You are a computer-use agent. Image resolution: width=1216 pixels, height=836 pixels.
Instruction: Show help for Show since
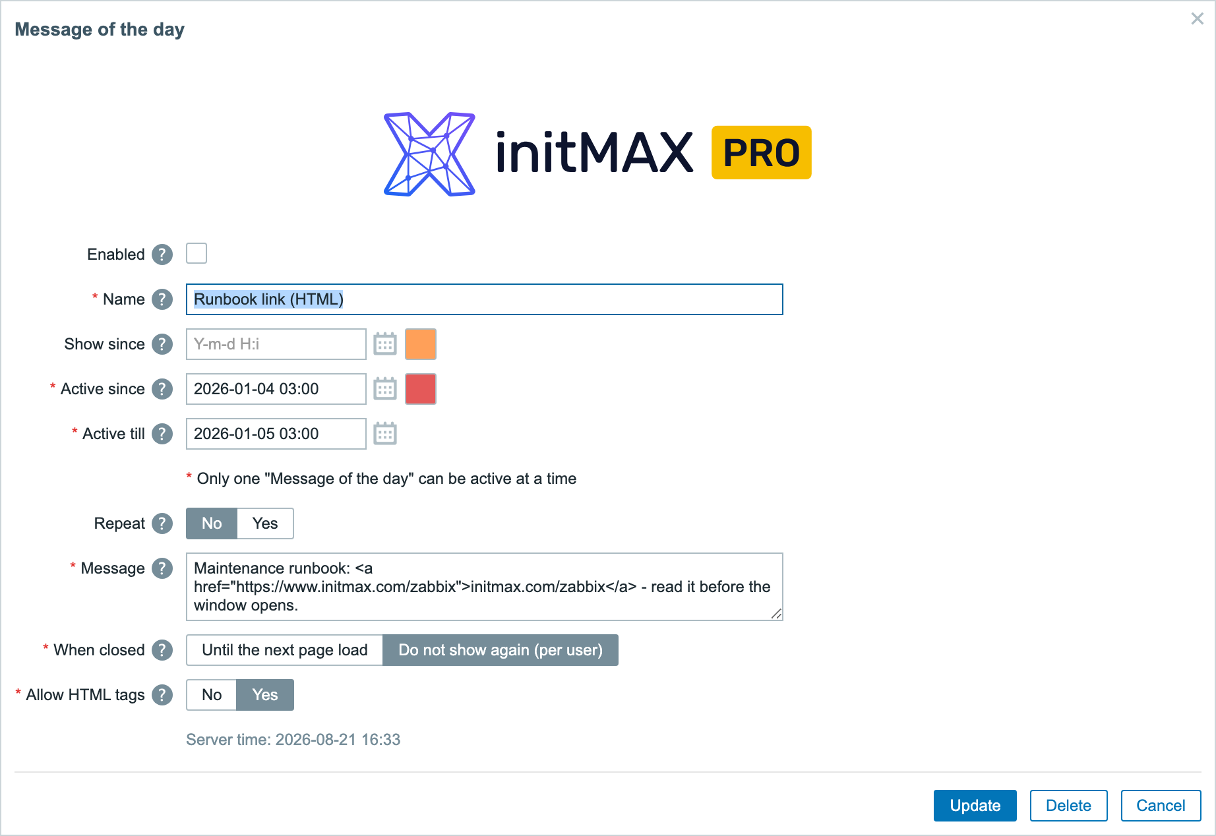pos(162,344)
